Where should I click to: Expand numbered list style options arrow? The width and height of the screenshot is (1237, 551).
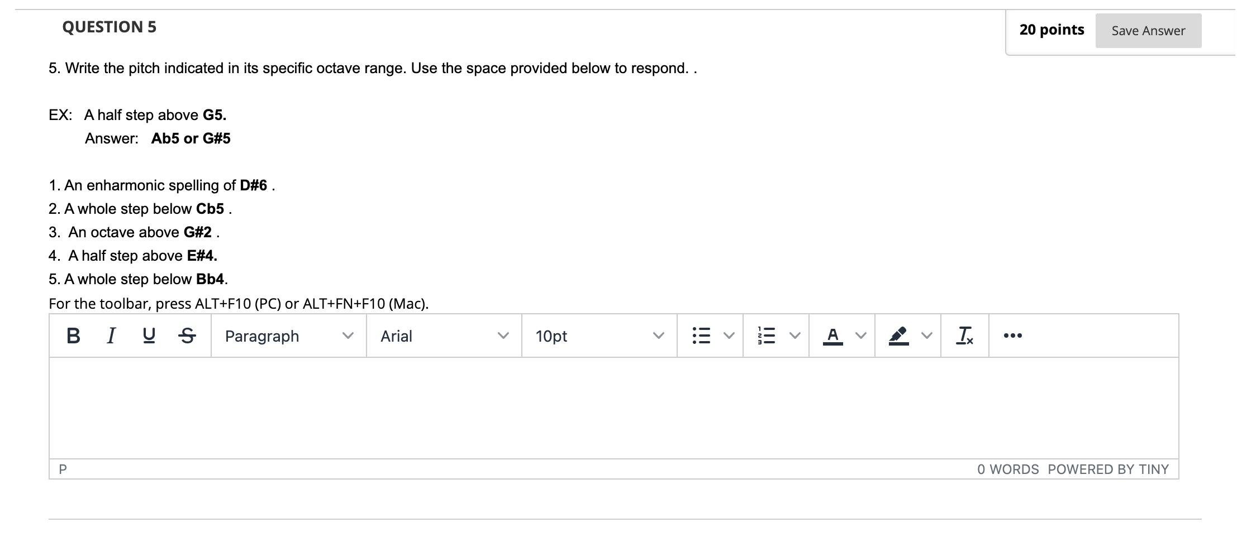point(794,336)
